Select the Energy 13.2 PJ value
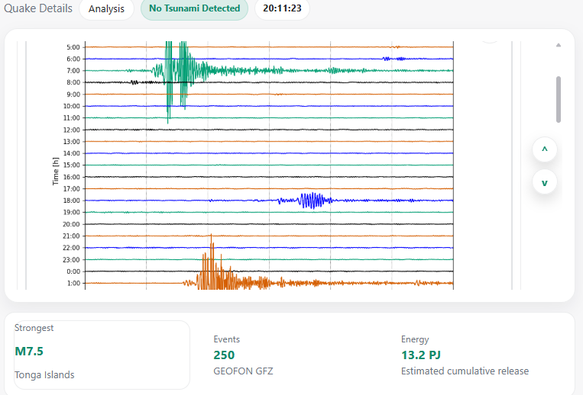 click(x=420, y=355)
